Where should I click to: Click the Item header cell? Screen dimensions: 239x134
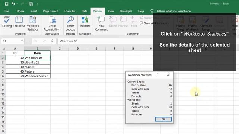point(37,53)
